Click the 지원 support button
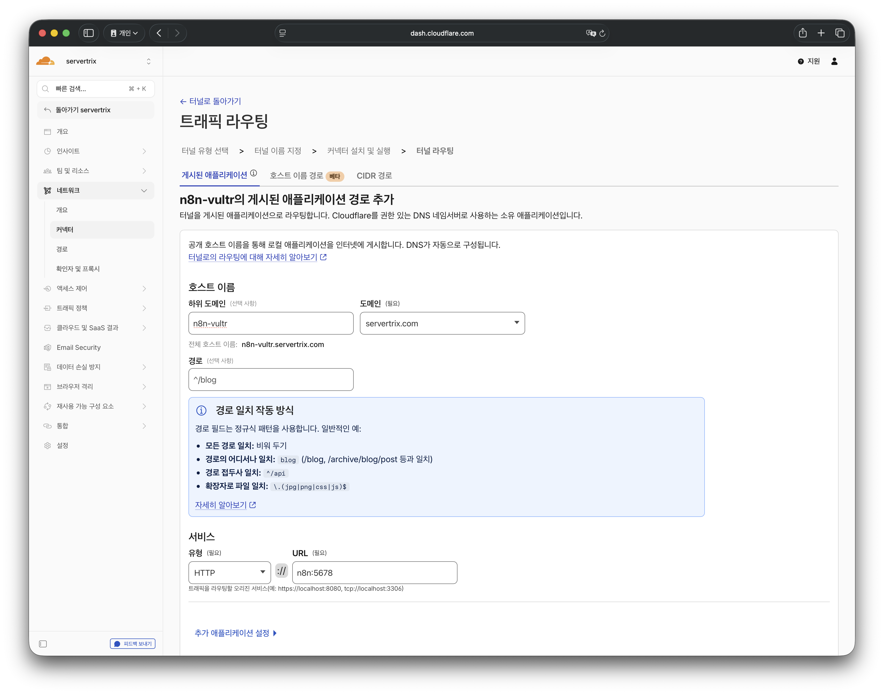The image size is (884, 694). 809,61
